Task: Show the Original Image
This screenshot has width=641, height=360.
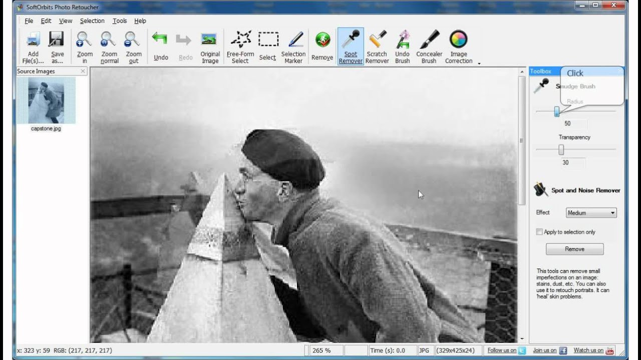Action: coord(210,47)
